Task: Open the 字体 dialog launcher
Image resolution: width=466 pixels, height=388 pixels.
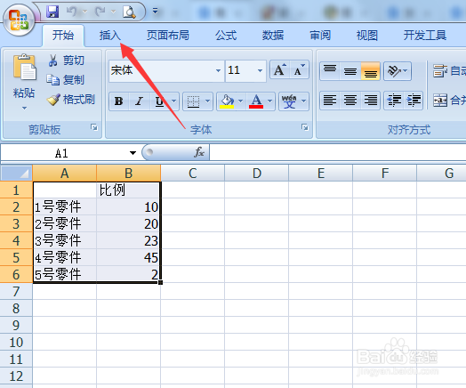Action: coord(305,127)
